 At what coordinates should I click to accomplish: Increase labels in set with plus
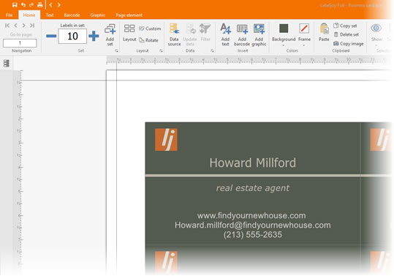(x=94, y=36)
